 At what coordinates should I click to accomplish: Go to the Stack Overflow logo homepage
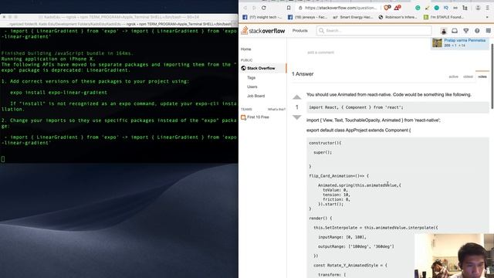263,31
